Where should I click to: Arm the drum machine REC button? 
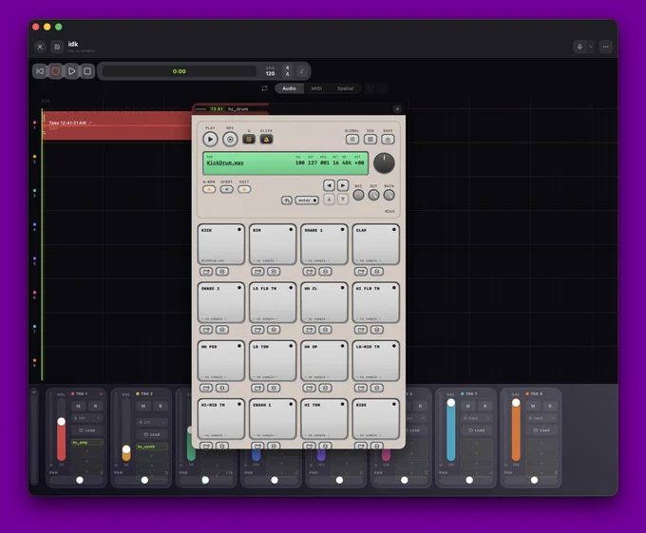[230, 140]
